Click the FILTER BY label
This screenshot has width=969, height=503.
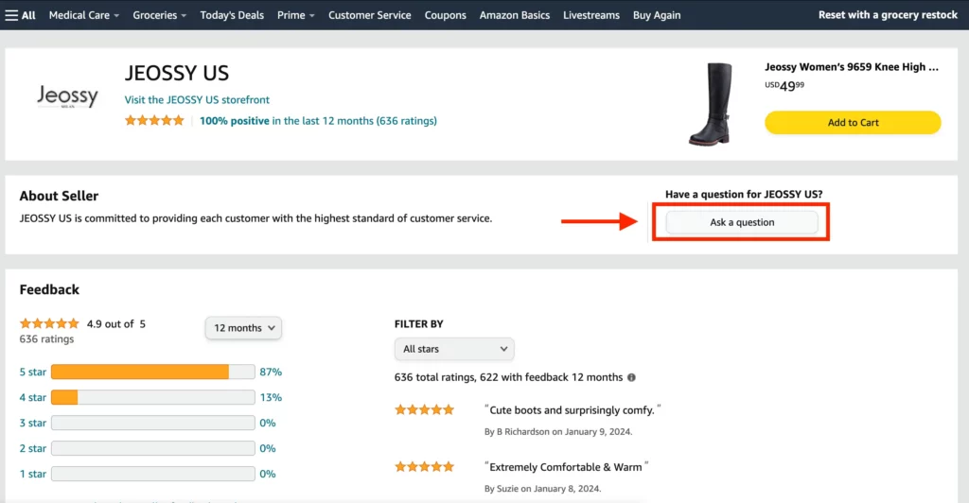tap(418, 324)
